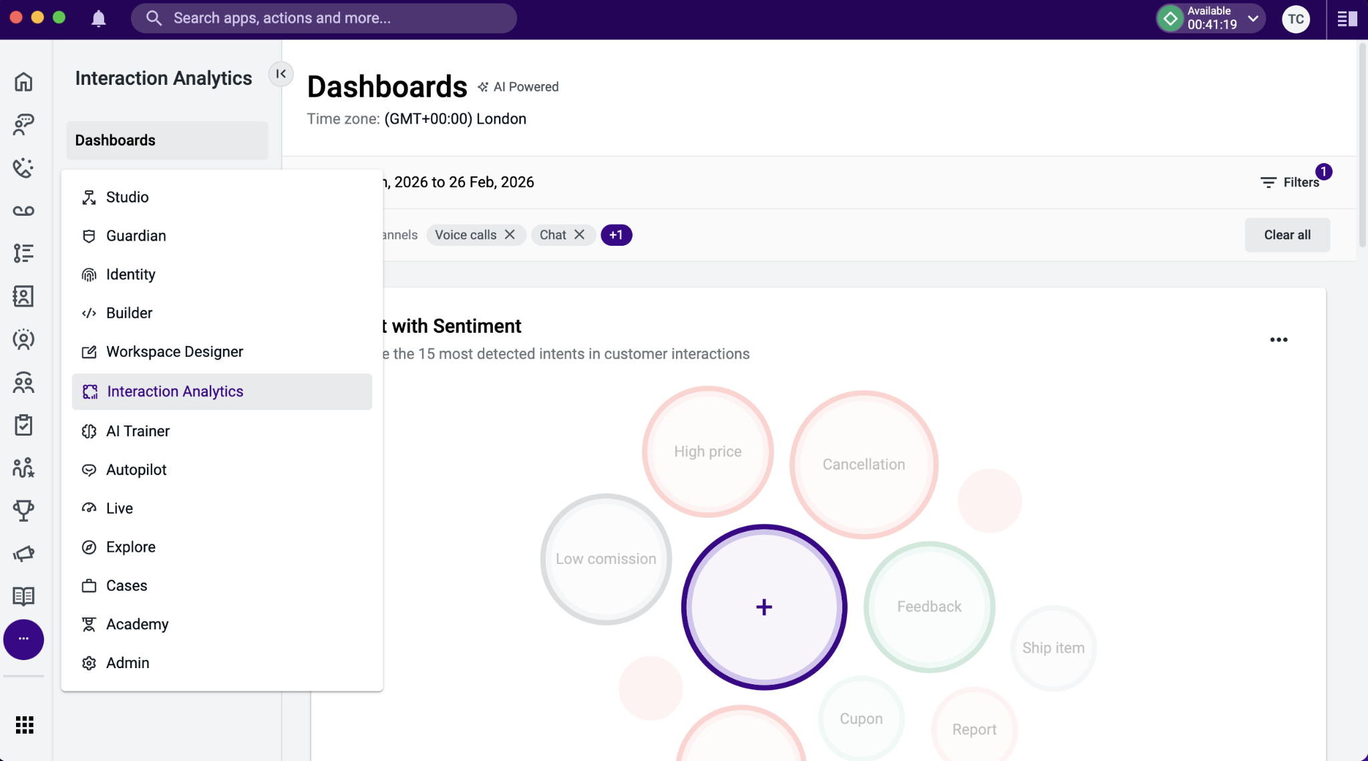Image resolution: width=1368 pixels, height=761 pixels.
Task: Collapse the Interaction Analytics side panel
Action: tap(281, 73)
